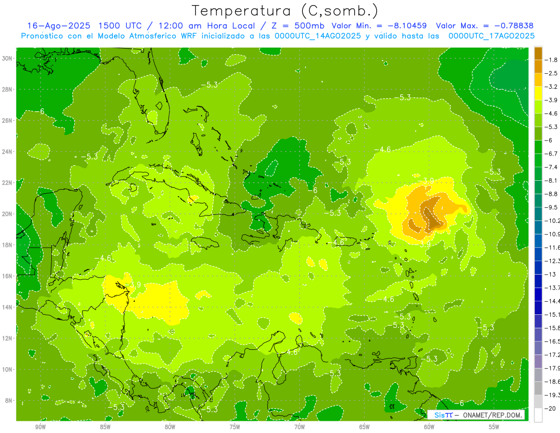Click the 14N latitude axis label
560x433 pixels.
click(7, 307)
